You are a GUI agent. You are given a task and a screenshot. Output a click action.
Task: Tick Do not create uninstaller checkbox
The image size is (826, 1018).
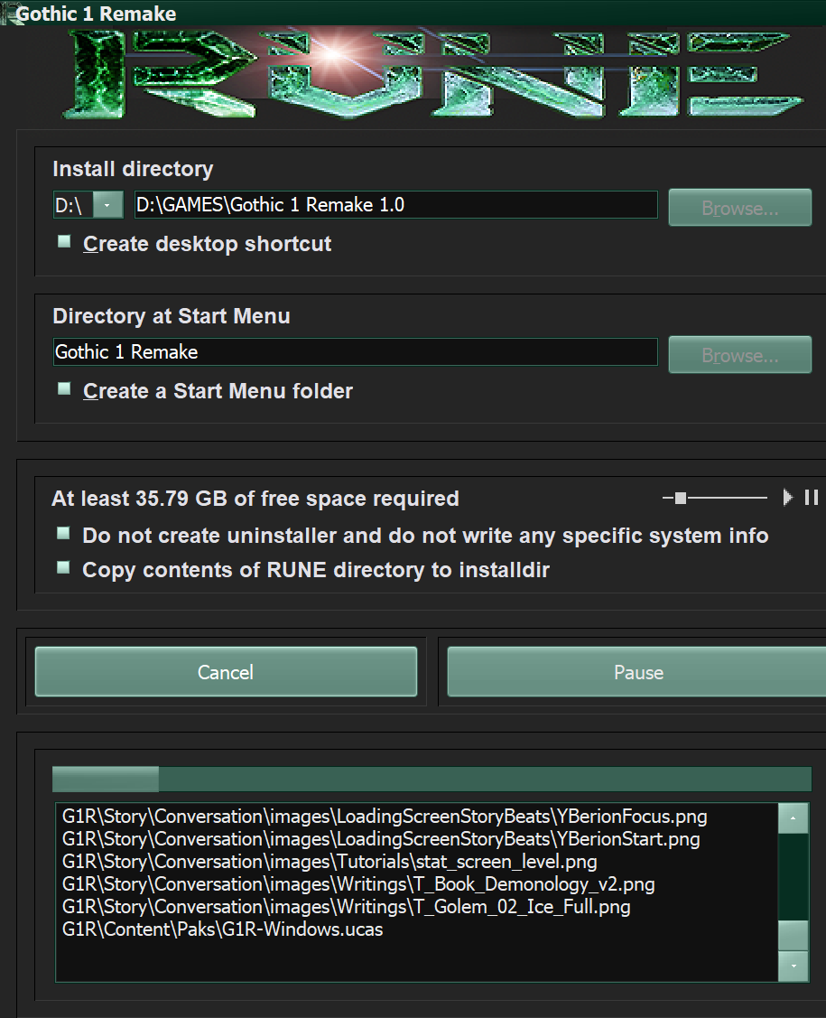pos(63,534)
